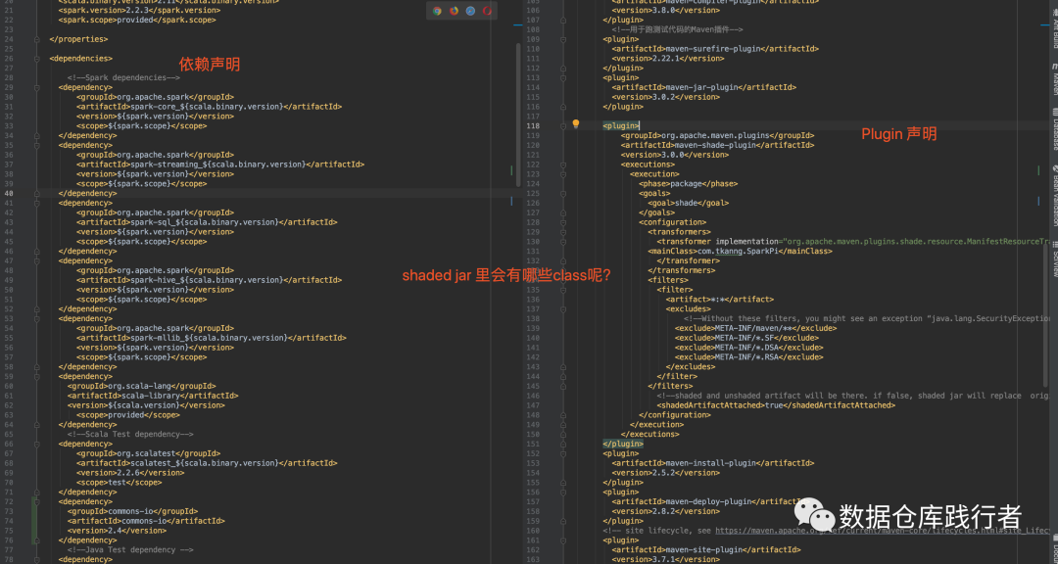
Task: Fold the spark-core dependency at line 29
Action: click(x=37, y=88)
